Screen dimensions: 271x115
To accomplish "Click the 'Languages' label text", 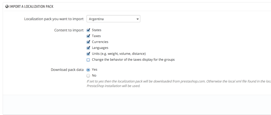I will [100, 48].
